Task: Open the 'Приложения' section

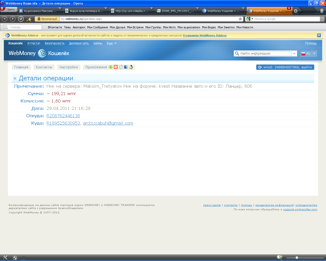Action: tap(96, 67)
